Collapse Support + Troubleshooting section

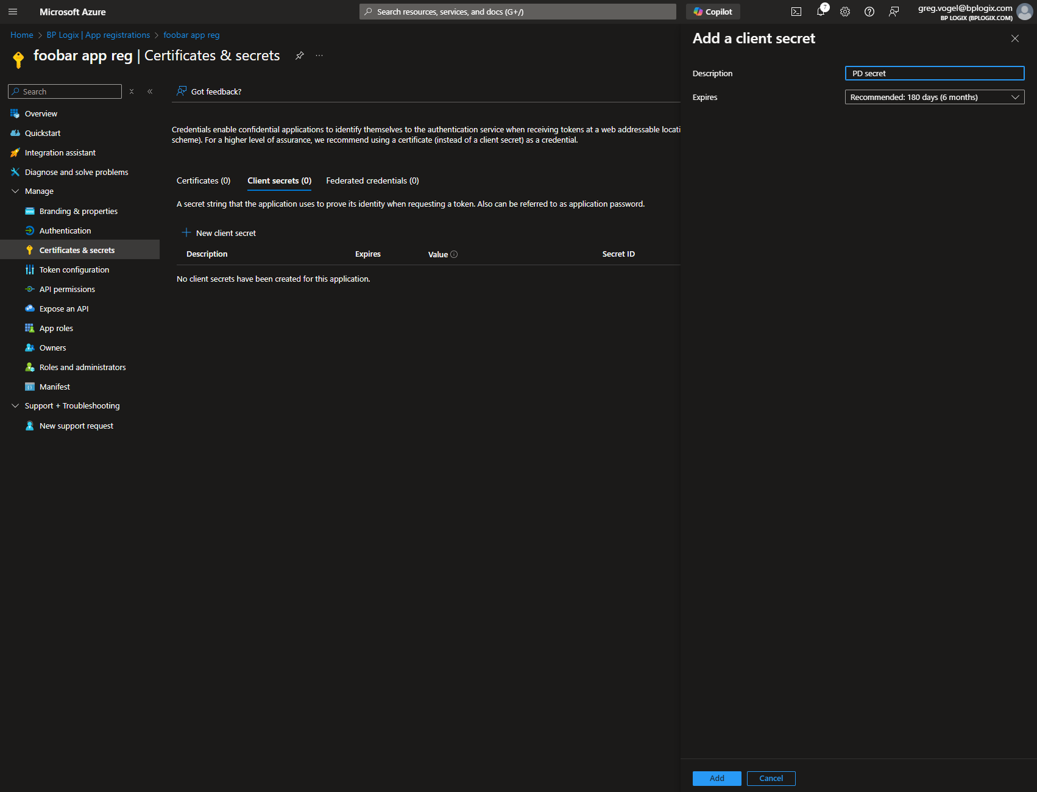[15, 405]
